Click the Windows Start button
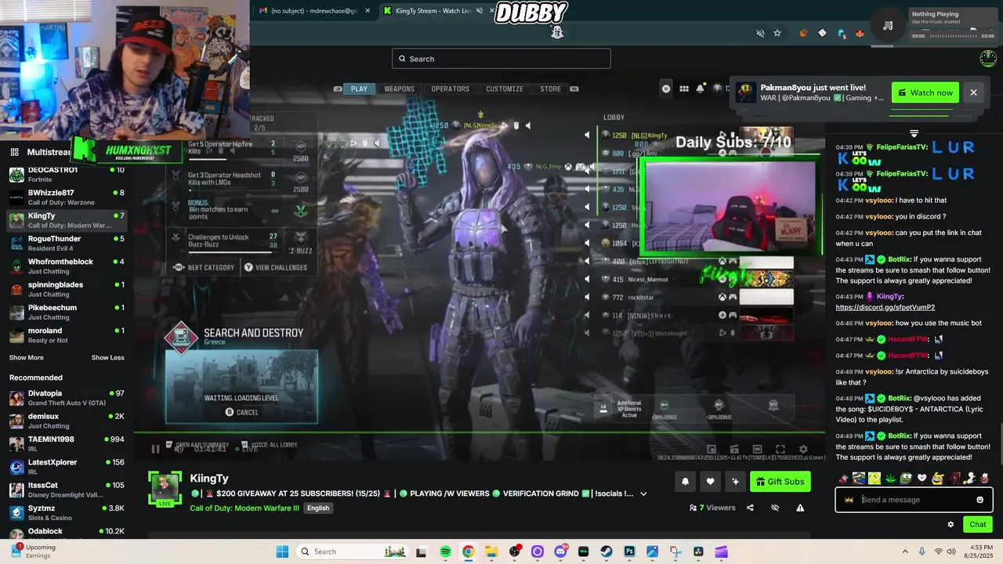The height and width of the screenshot is (564, 1003). [x=282, y=551]
